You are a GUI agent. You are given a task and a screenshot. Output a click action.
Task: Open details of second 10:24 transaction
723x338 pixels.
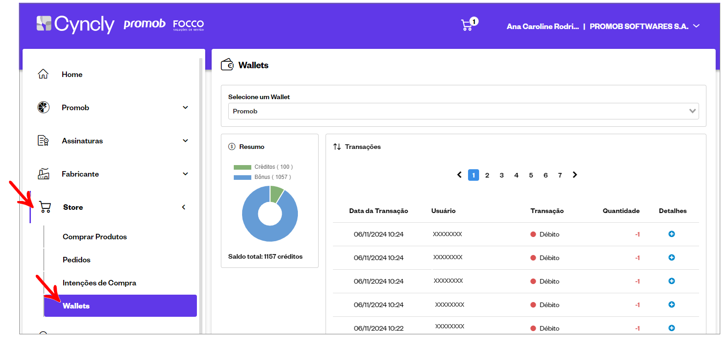[671, 257]
